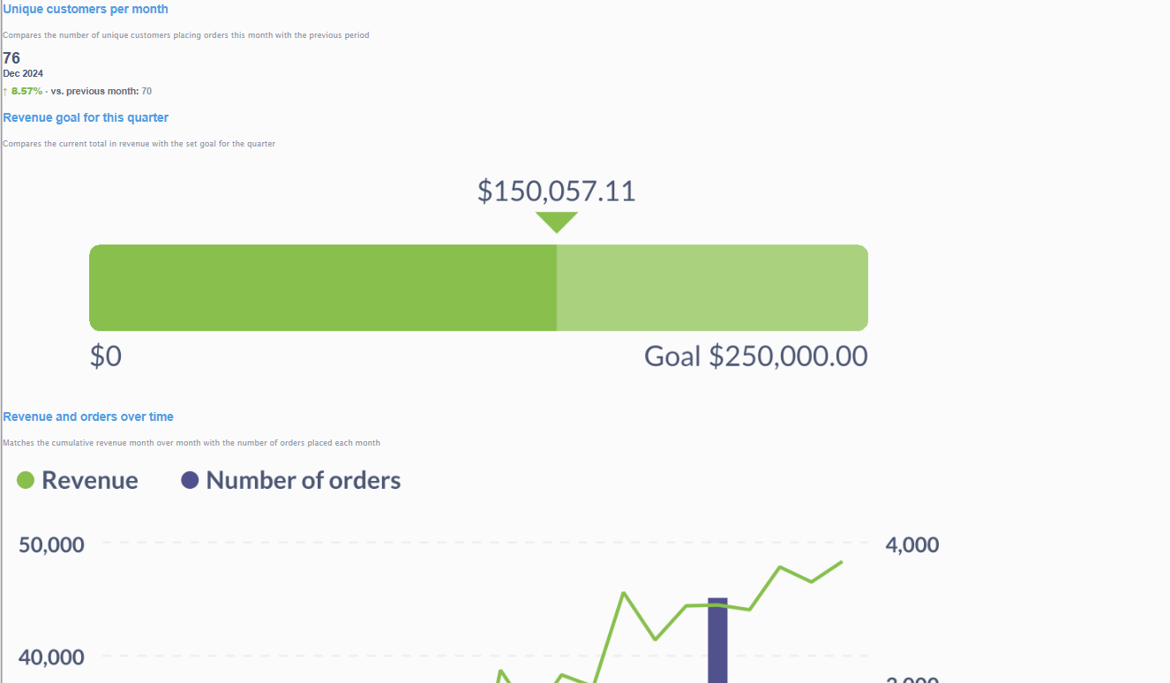Click the $150,057.11 current revenue value
The image size is (1170, 683).
[x=557, y=191]
